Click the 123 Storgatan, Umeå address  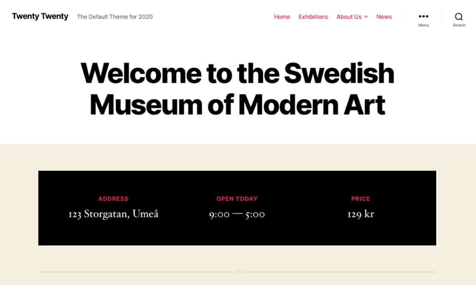113,214
